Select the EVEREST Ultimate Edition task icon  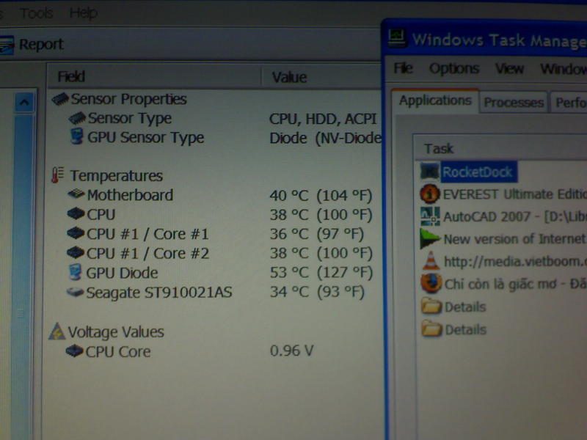(430, 194)
